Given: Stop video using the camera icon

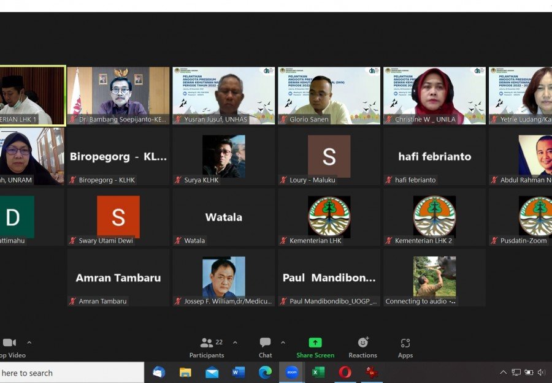Looking at the screenshot, I should click(x=9, y=343).
